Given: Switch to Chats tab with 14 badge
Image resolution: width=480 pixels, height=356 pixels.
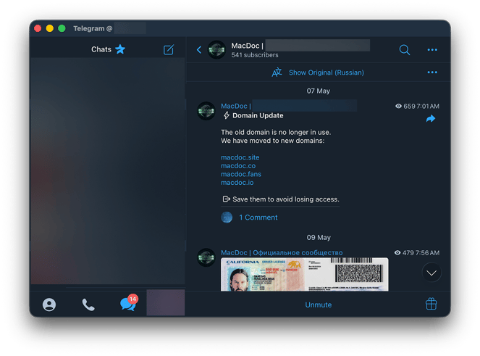Looking at the screenshot, I should 129,303.
